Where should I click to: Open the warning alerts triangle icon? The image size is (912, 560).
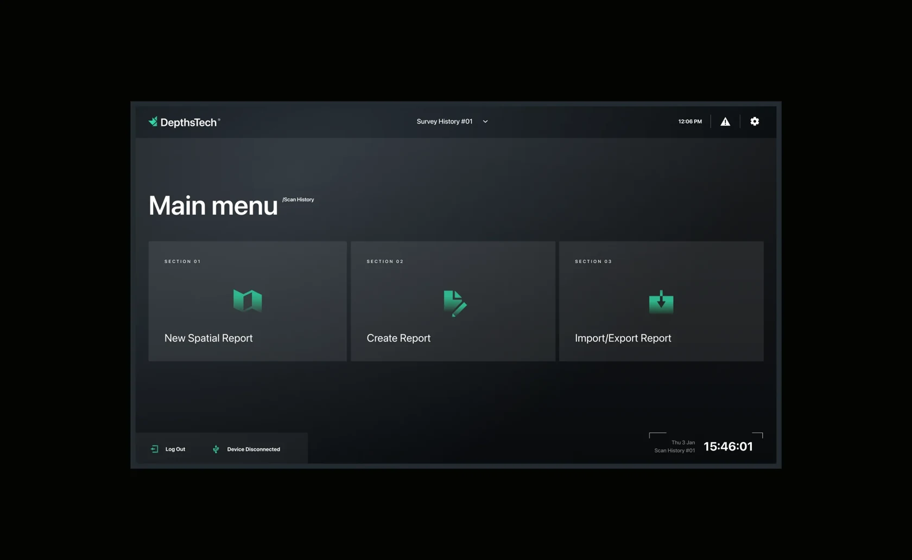[725, 121]
